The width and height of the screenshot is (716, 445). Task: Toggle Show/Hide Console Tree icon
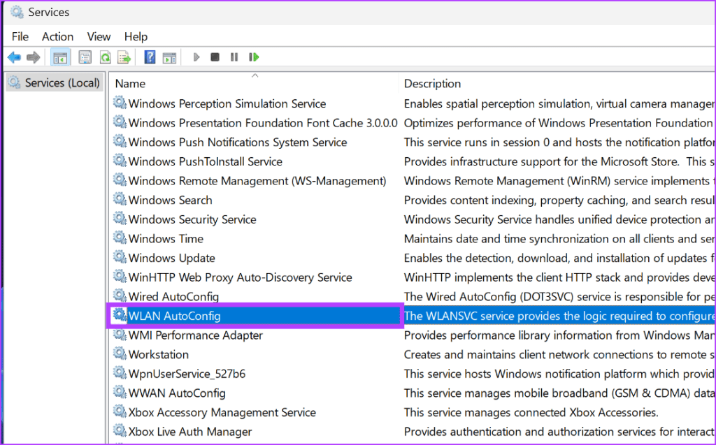[x=60, y=57]
